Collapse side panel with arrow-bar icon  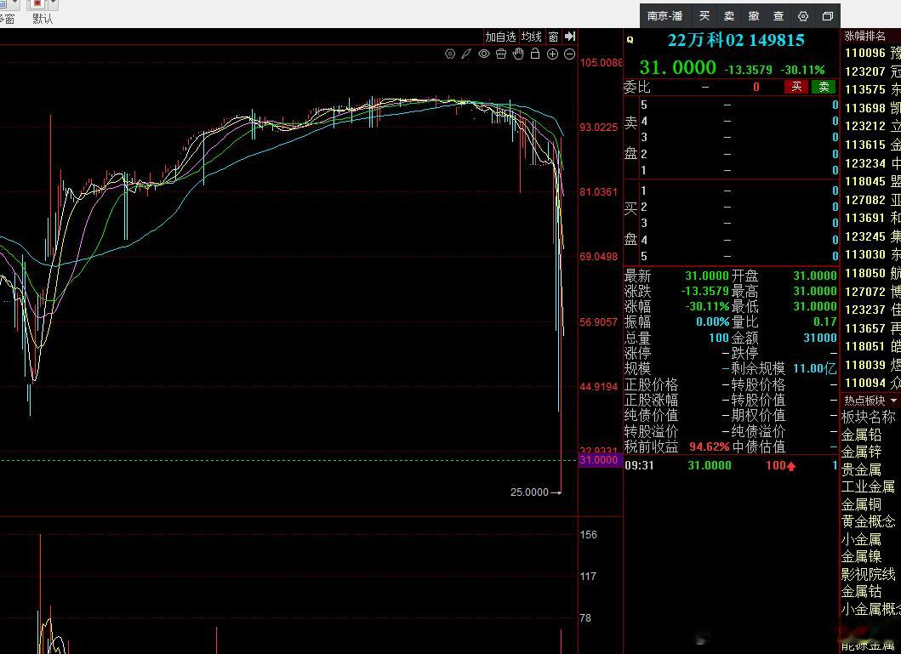[x=570, y=37]
